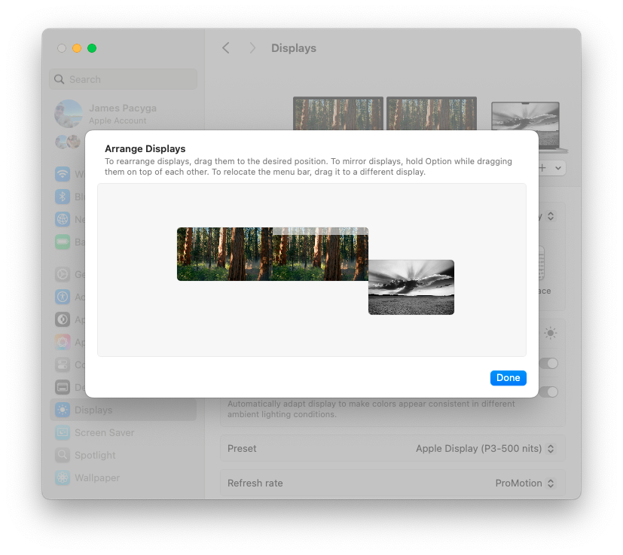Zoom the window with the green button
623x555 pixels.
click(92, 48)
